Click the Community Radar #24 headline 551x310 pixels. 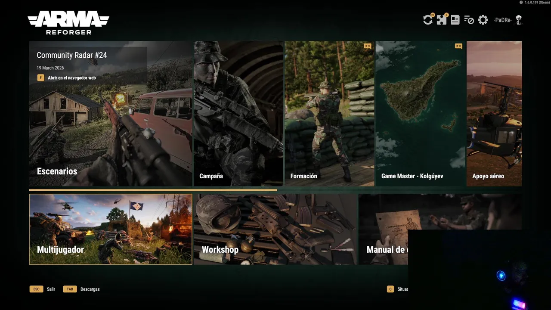coord(72,55)
